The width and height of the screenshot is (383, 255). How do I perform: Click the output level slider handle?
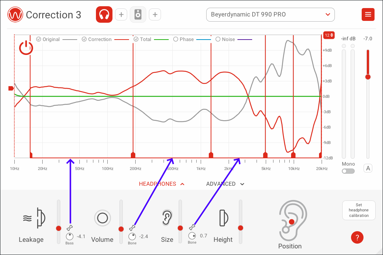click(368, 77)
